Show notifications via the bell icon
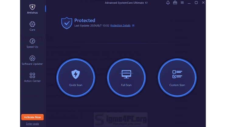 pos(168,3)
